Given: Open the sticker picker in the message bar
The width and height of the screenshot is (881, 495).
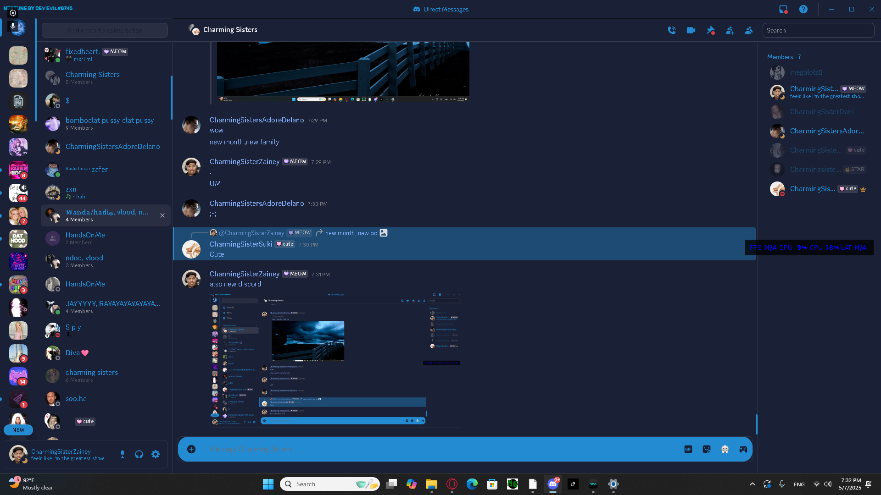Looking at the screenshot, I should [x=706, y=449].
